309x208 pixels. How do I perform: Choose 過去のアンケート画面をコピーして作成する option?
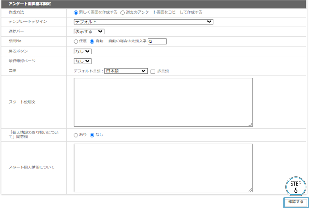click(x=123, y=12)
